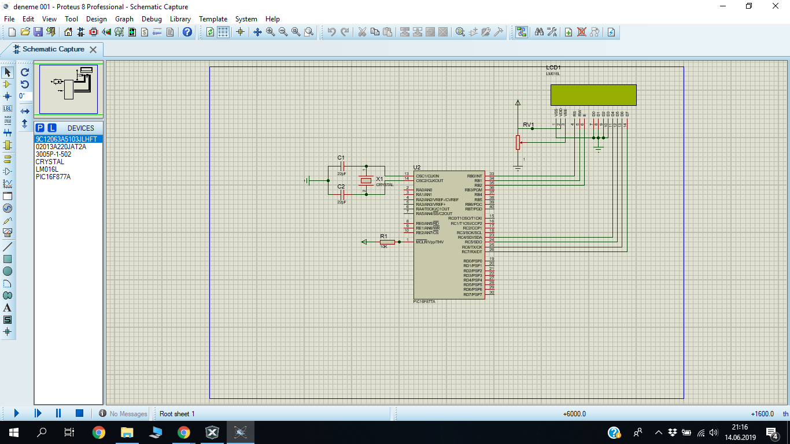Open a project using the folder icon
The height and width of the screenshot is (444, 790).
tap(25, 32)
